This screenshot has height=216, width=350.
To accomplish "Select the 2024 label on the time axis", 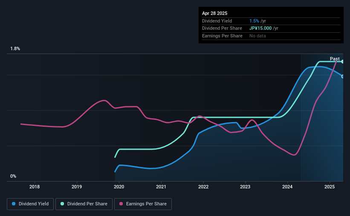I will (287, 187).
